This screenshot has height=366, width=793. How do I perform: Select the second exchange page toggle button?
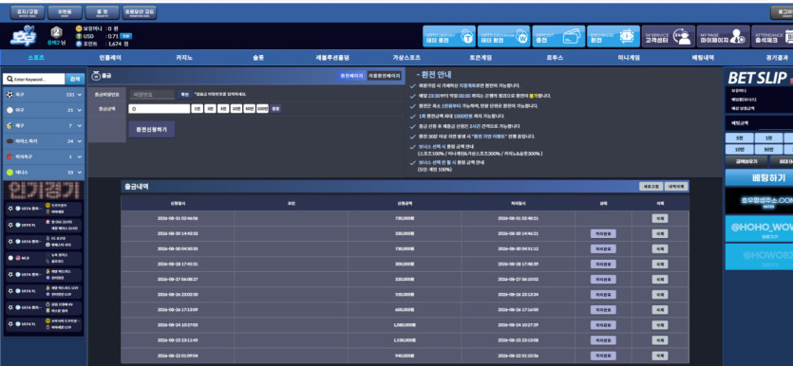click(x=384, y=76)
